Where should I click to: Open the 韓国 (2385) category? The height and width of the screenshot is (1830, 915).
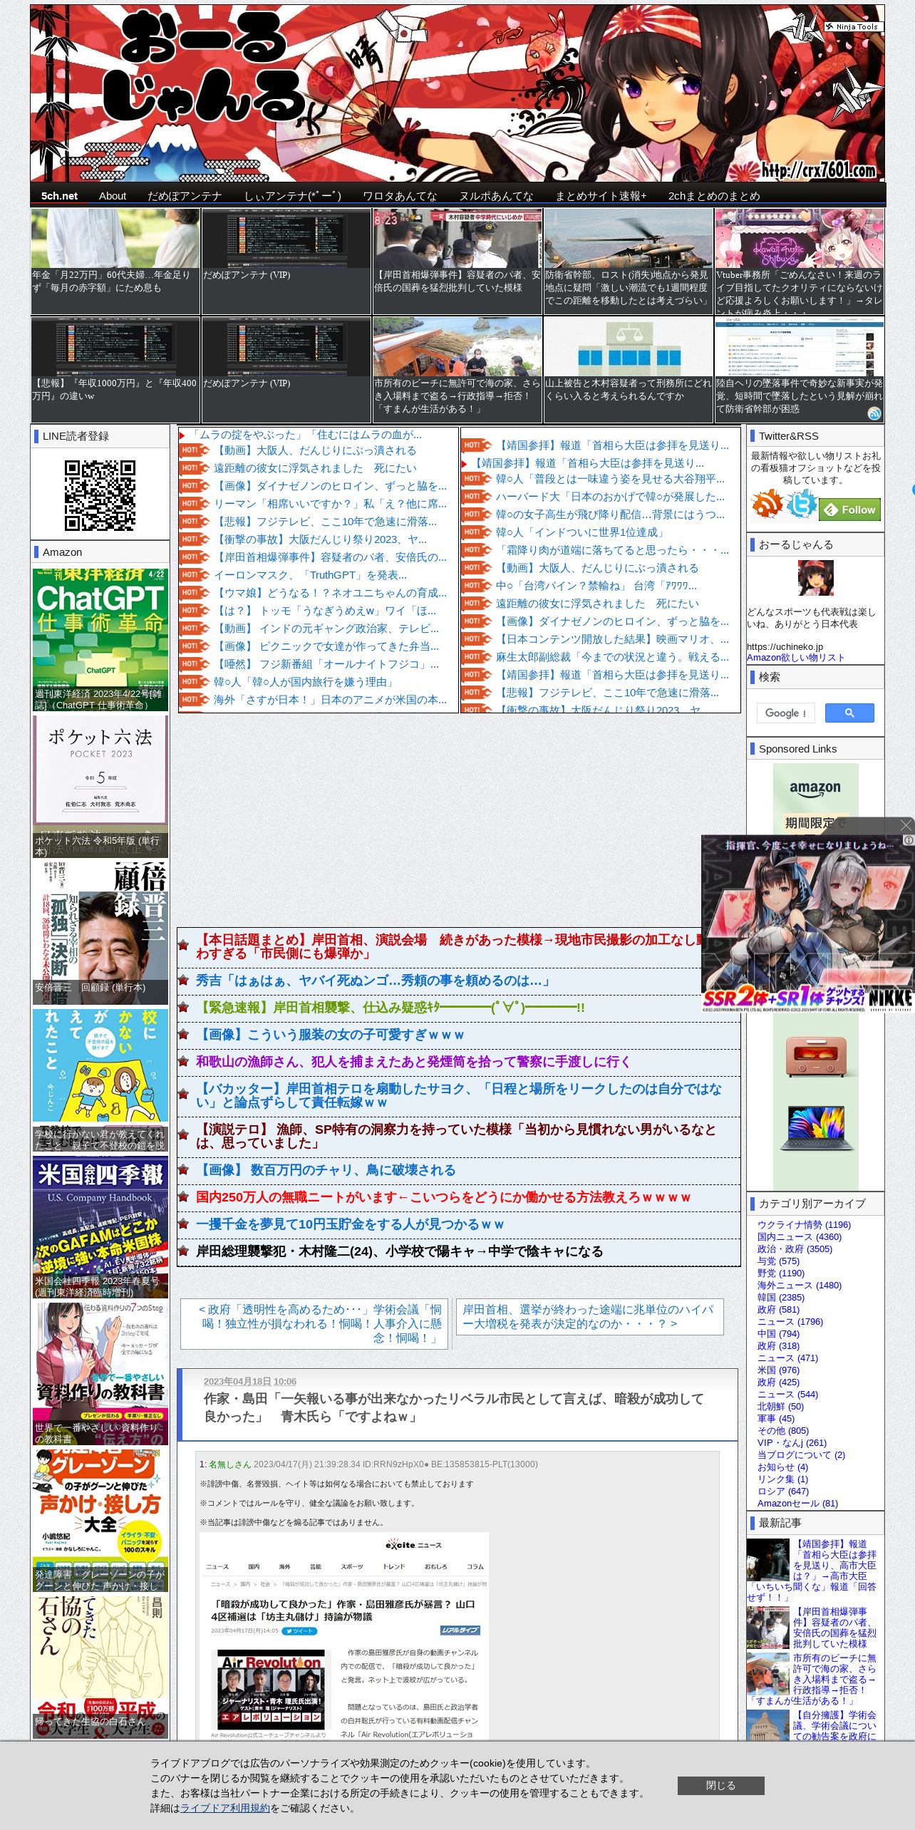click(x=781, y=1297)
